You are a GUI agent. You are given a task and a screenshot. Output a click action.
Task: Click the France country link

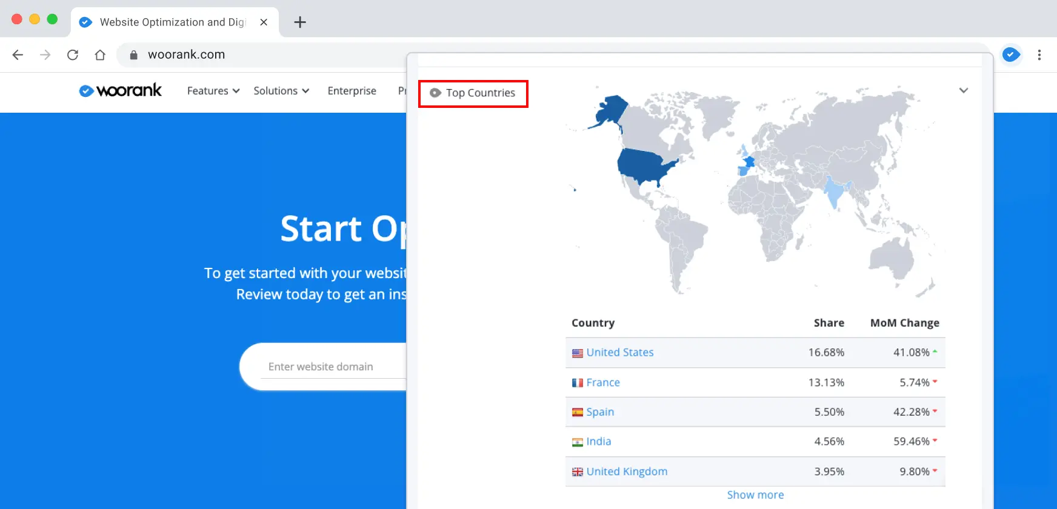point(602,382)
